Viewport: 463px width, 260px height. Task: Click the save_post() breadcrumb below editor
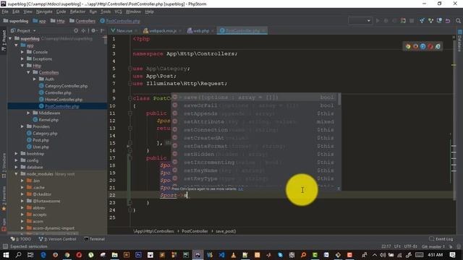[226, 231]
